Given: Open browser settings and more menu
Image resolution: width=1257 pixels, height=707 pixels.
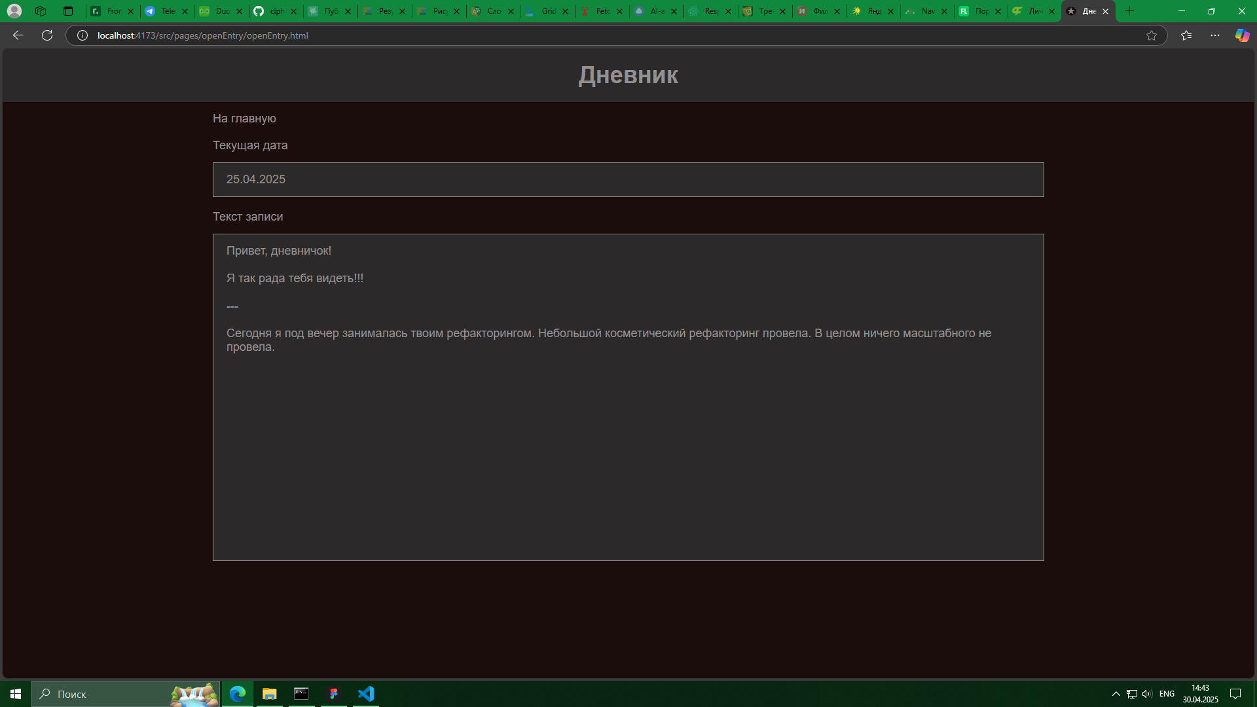Looking at the screenshot, I should (x=1215, y=35).
